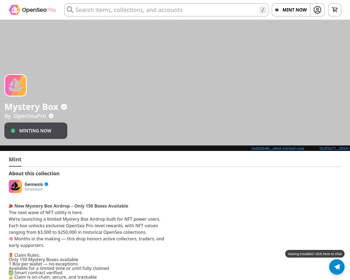Click the wallet icon in MINT NOW button
This screenshot has height=280, width=350.
pyautogui.click(x=277, y=10)
